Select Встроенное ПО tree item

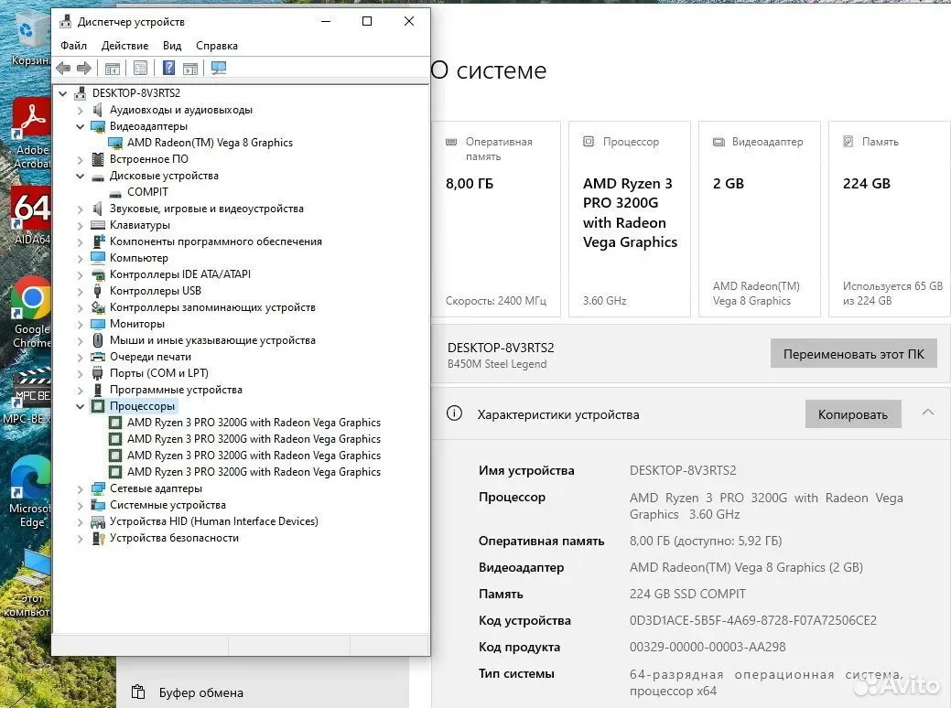[x=148, y=159]
